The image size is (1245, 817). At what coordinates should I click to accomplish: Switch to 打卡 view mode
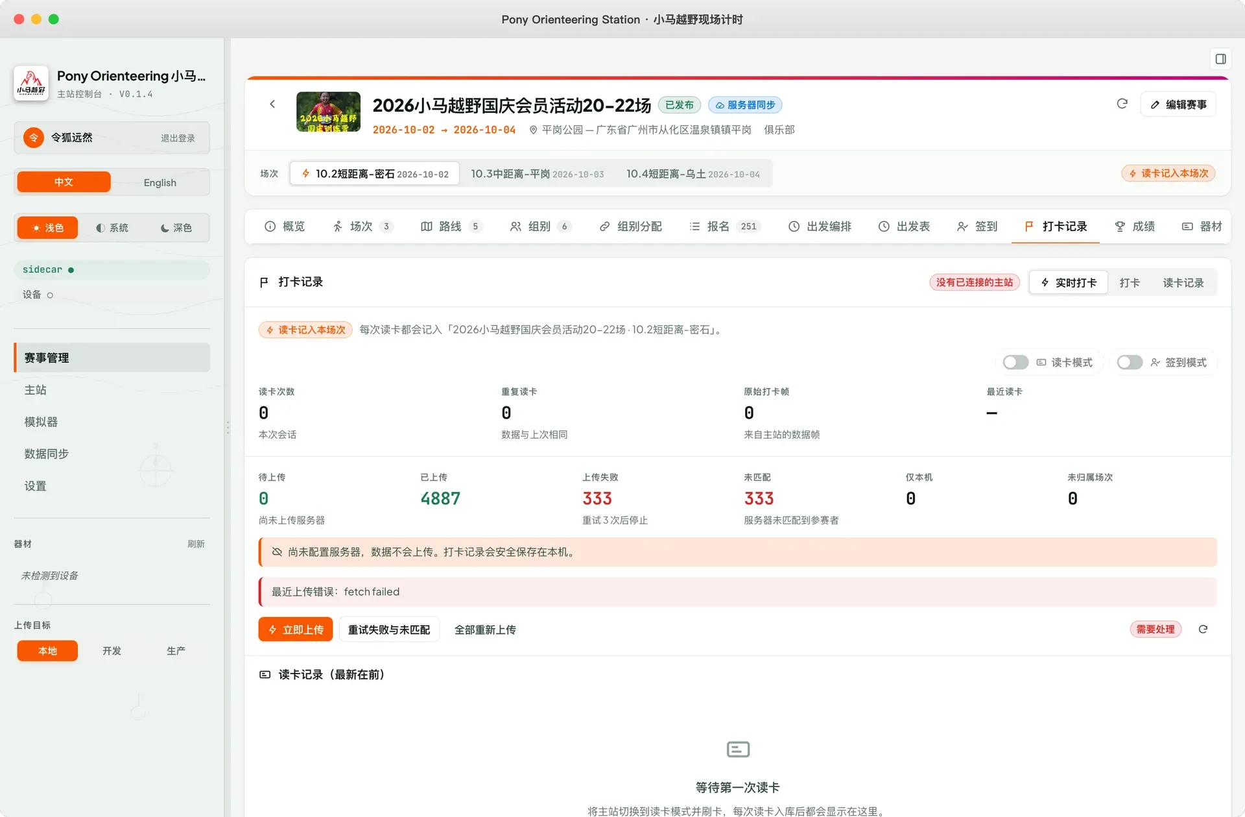click(1130, 282)
